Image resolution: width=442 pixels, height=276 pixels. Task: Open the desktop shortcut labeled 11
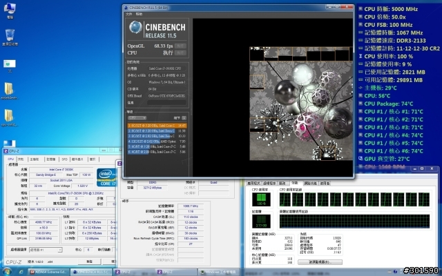coord(10,66)
